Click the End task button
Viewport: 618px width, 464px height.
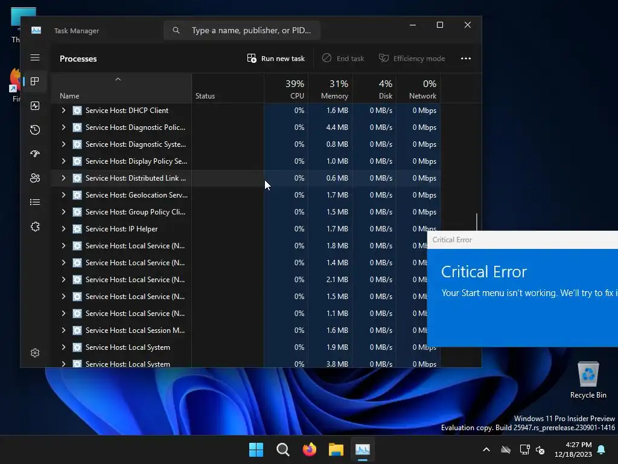point(343,59)
